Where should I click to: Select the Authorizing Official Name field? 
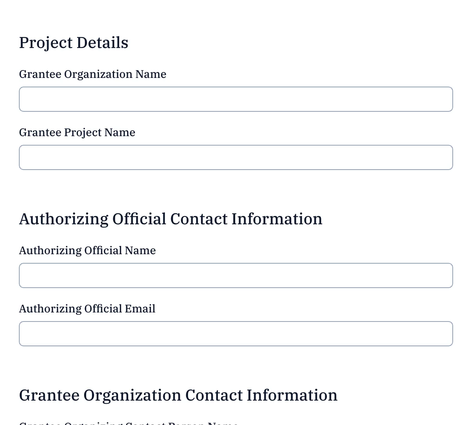click(236, 275)
